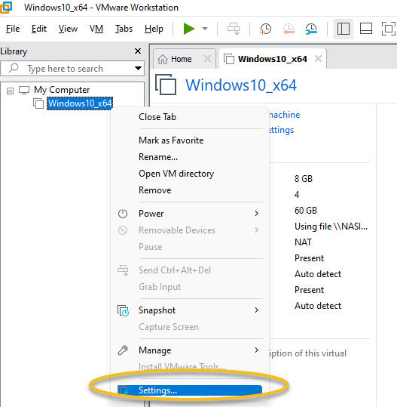Click the Snapshot submenu arrow chevron

click(256, 310)
